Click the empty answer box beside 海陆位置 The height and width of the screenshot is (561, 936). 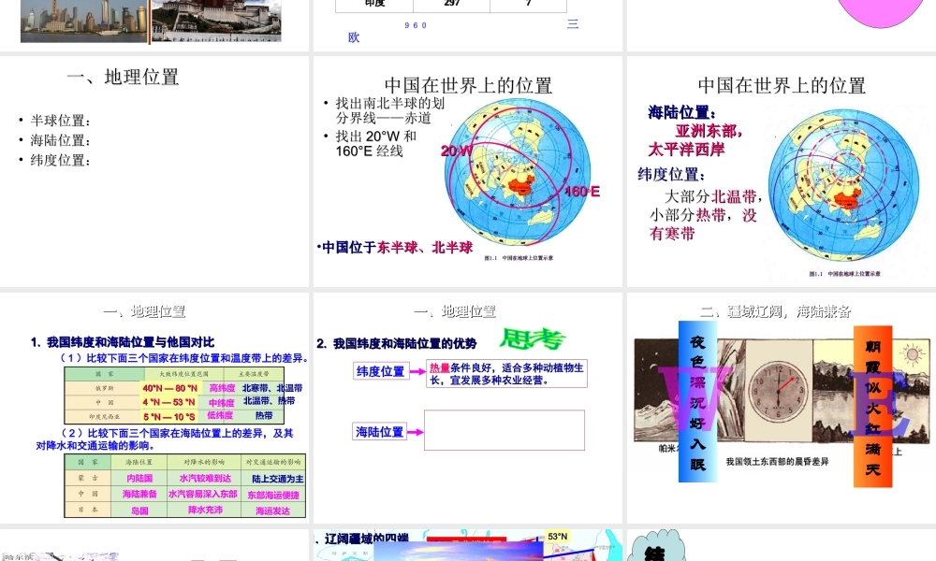[505, 430]
